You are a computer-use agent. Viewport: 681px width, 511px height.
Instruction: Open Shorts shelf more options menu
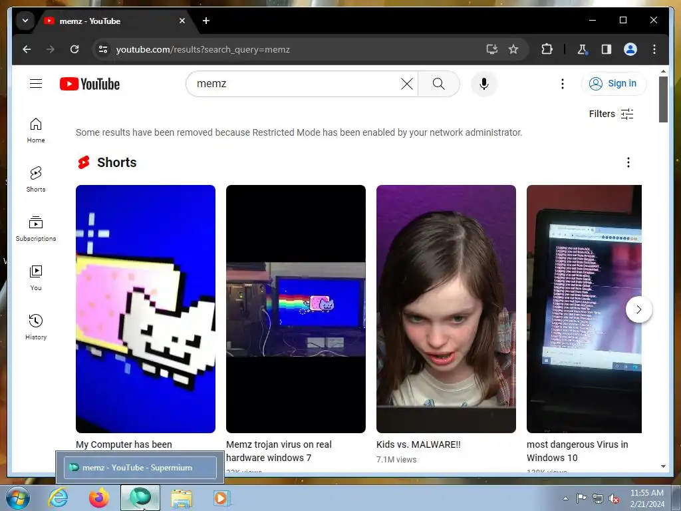click(x=628, y=162)
